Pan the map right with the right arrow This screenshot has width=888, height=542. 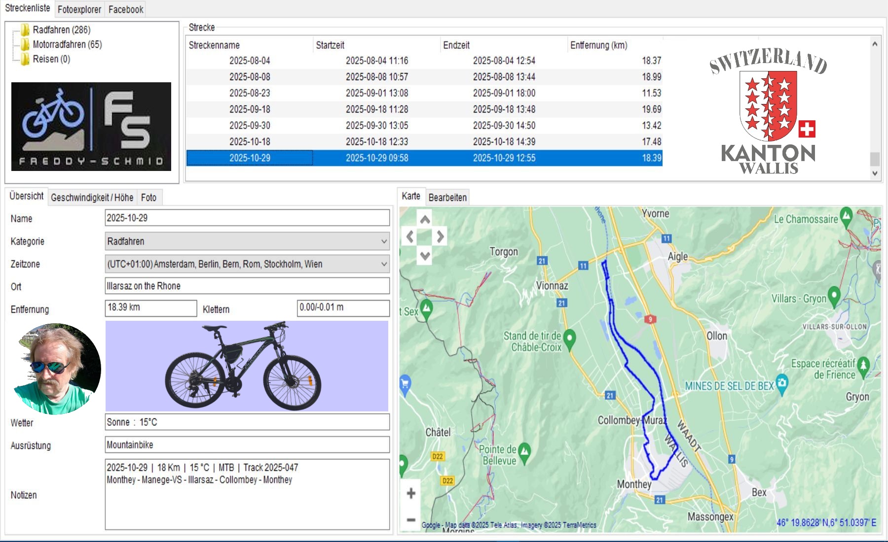pos(440,237)
